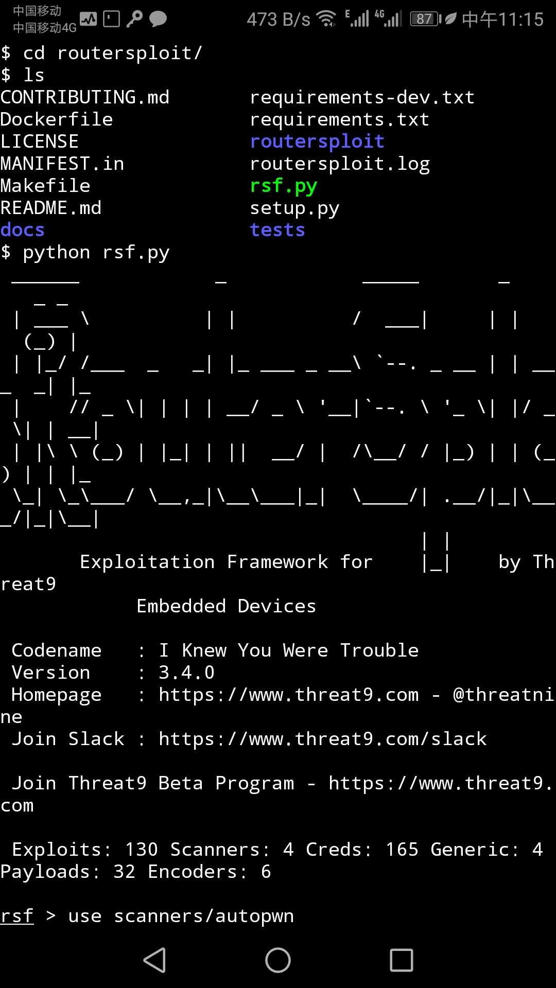The width and height of the screenshot is (556, 988).
Task: Tap the chat bubble notification icon
Action: click(x=158, y=19)
